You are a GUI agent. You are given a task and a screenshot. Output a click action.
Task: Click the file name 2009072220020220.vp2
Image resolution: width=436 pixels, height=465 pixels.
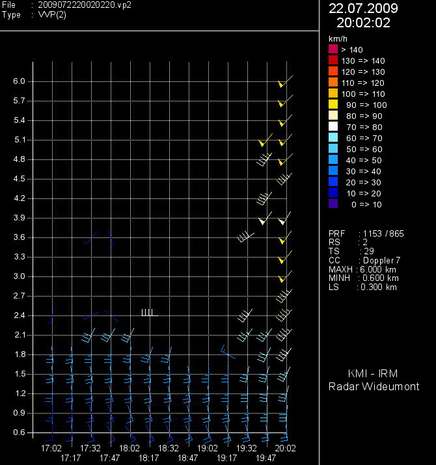pyautogui.click(x=85, y=5)
